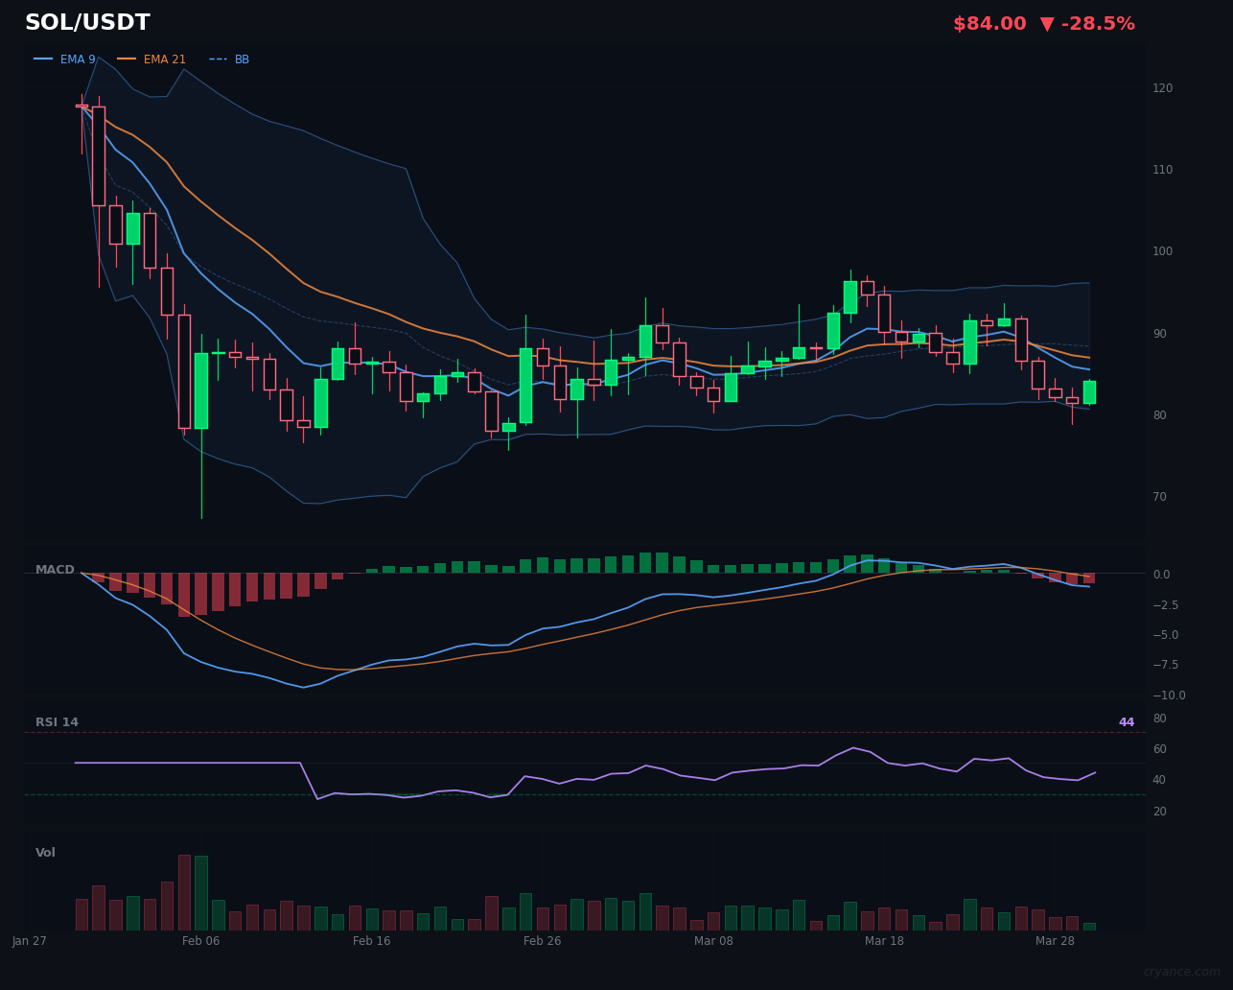Click the tall green candle near Mar 18
The width and height of the screenshot is (1233, 990).
850,297
